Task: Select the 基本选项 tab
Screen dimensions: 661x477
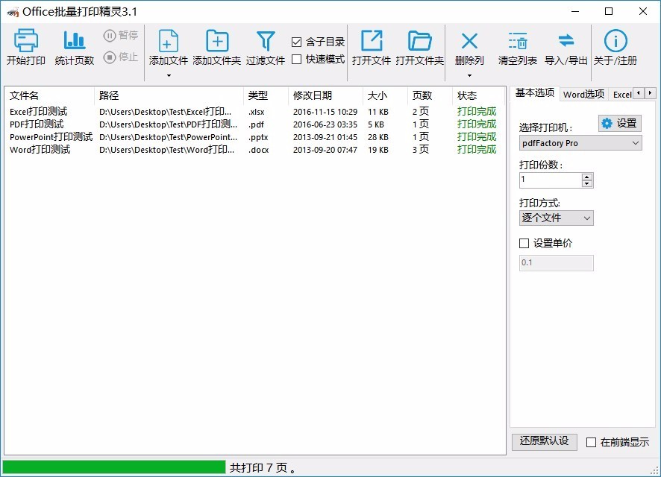Action: click(534, 92)
